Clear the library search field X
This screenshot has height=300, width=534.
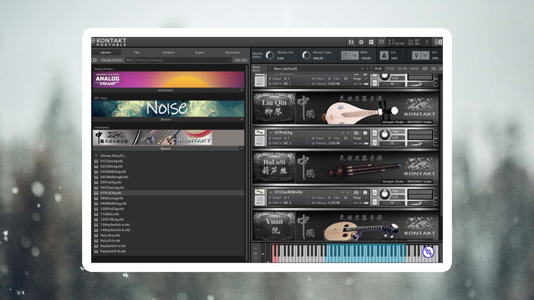230,60
